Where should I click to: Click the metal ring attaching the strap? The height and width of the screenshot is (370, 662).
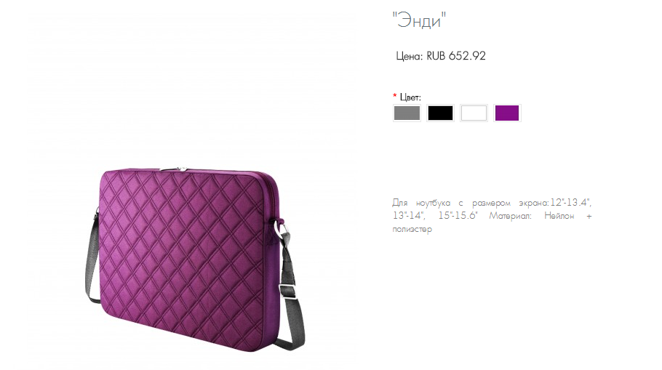click(279, 228)
